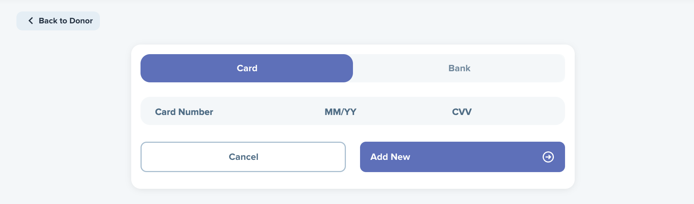Click the Cancel outlined button label
This screenshot has width=694, height=204.
243,157
